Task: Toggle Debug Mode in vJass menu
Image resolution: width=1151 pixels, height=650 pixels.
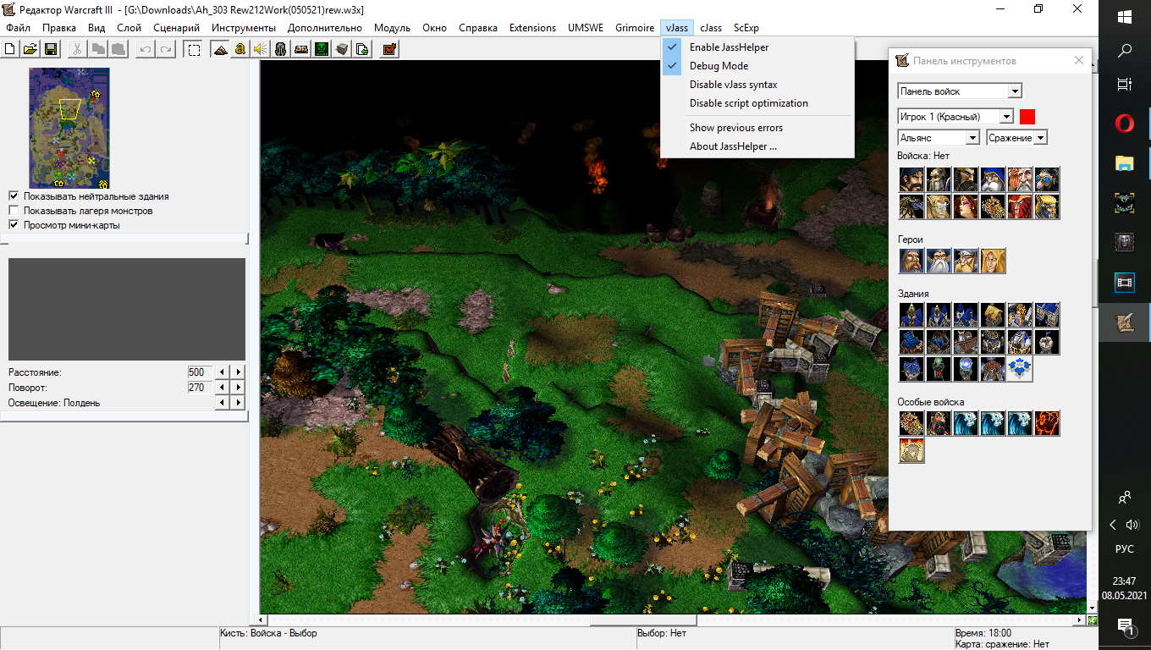Action: 757,66
